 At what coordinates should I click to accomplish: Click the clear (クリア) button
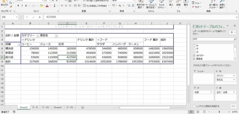pyautogui.click(x=196, y=7)
